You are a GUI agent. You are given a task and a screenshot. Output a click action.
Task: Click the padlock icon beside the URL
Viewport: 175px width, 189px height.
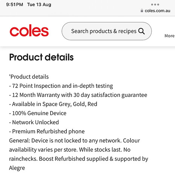(142, 11)
